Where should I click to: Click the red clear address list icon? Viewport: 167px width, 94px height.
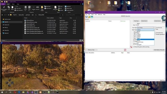(125, 50)
